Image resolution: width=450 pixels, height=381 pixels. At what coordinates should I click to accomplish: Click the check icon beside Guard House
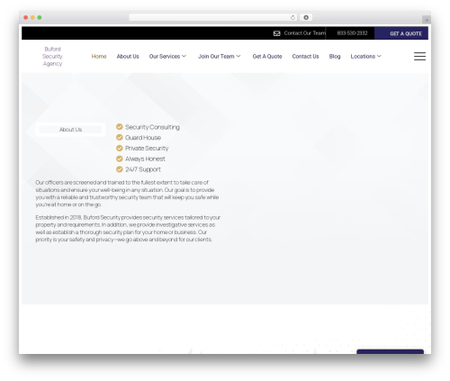pos(120,137)
